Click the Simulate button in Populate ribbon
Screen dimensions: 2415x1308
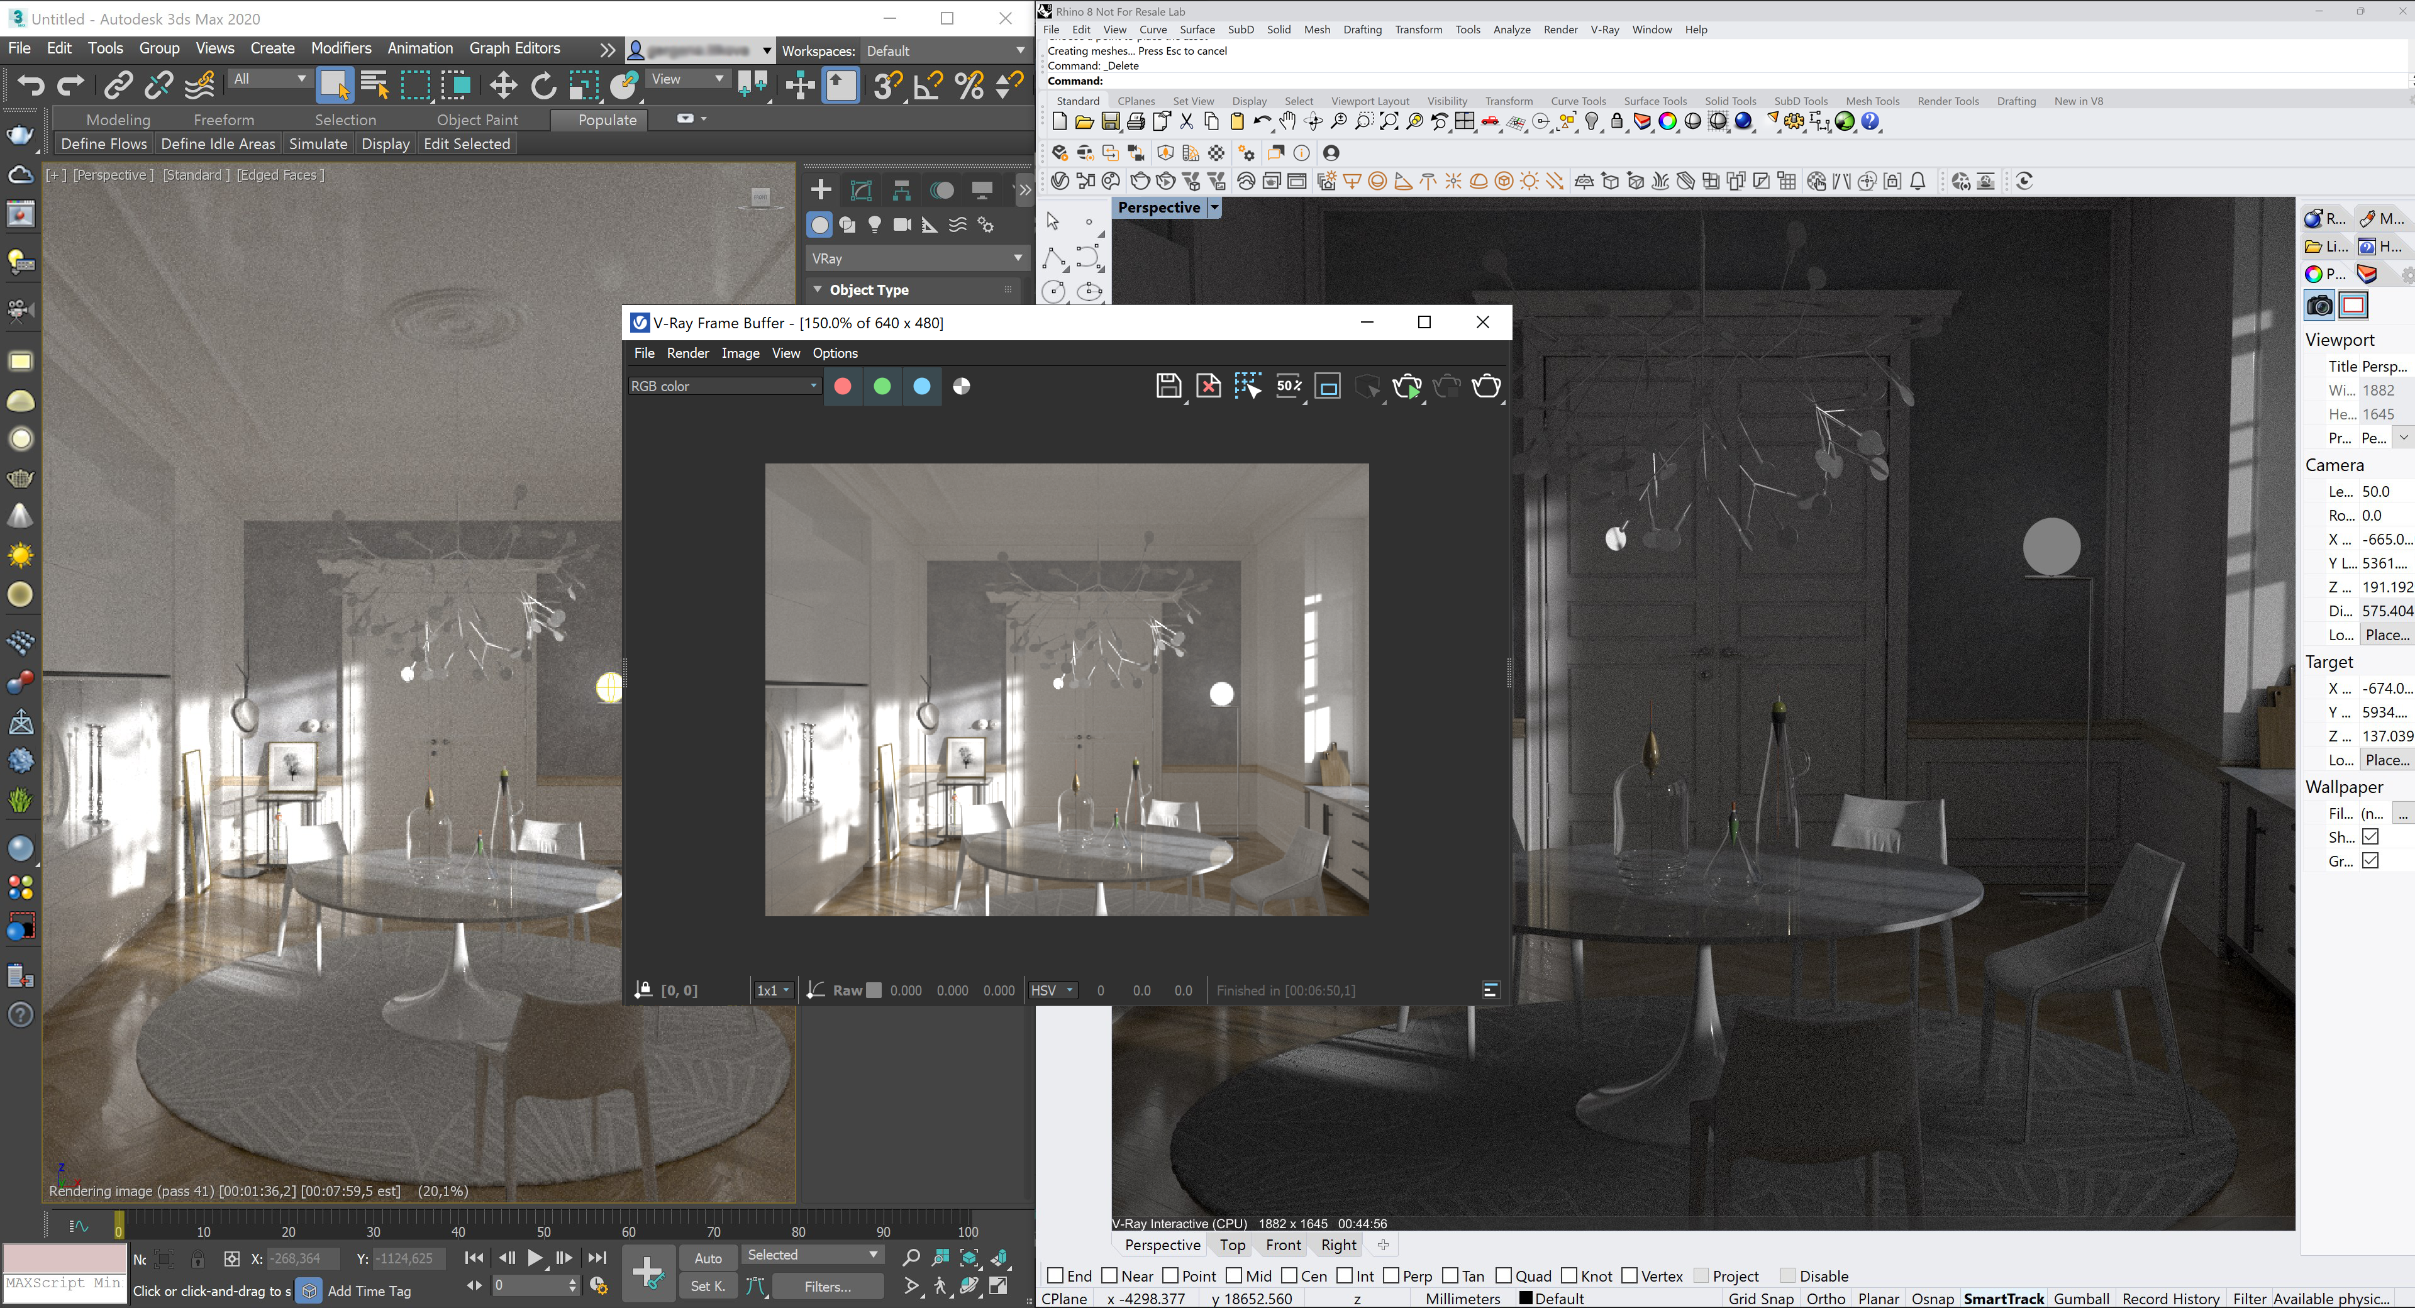318,143
